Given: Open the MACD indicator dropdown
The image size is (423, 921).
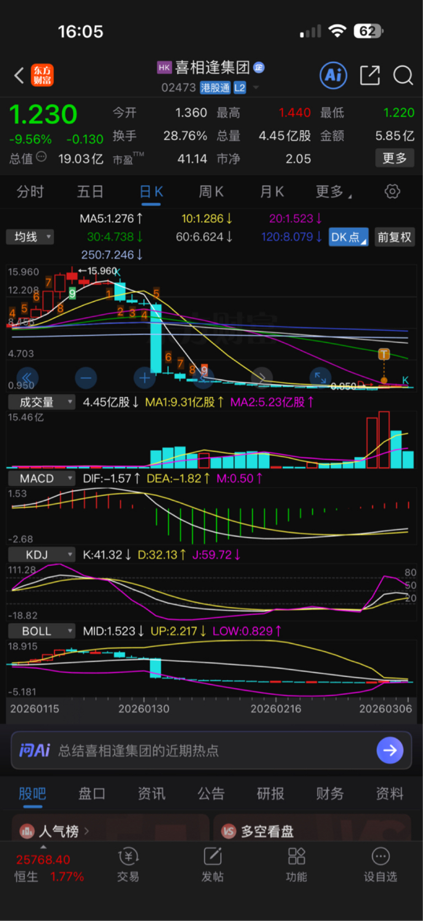Looking at the screenshot, I should pos(41,478).
